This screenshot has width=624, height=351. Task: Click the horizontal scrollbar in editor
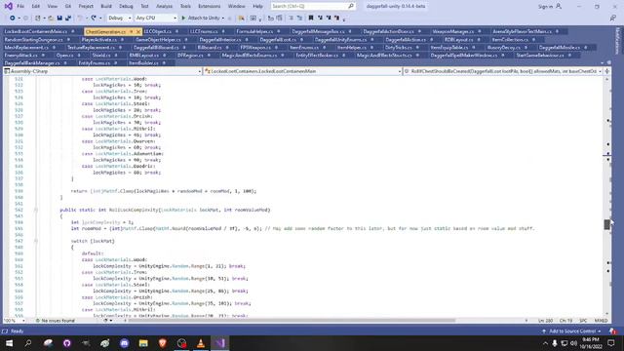(292, 320)
